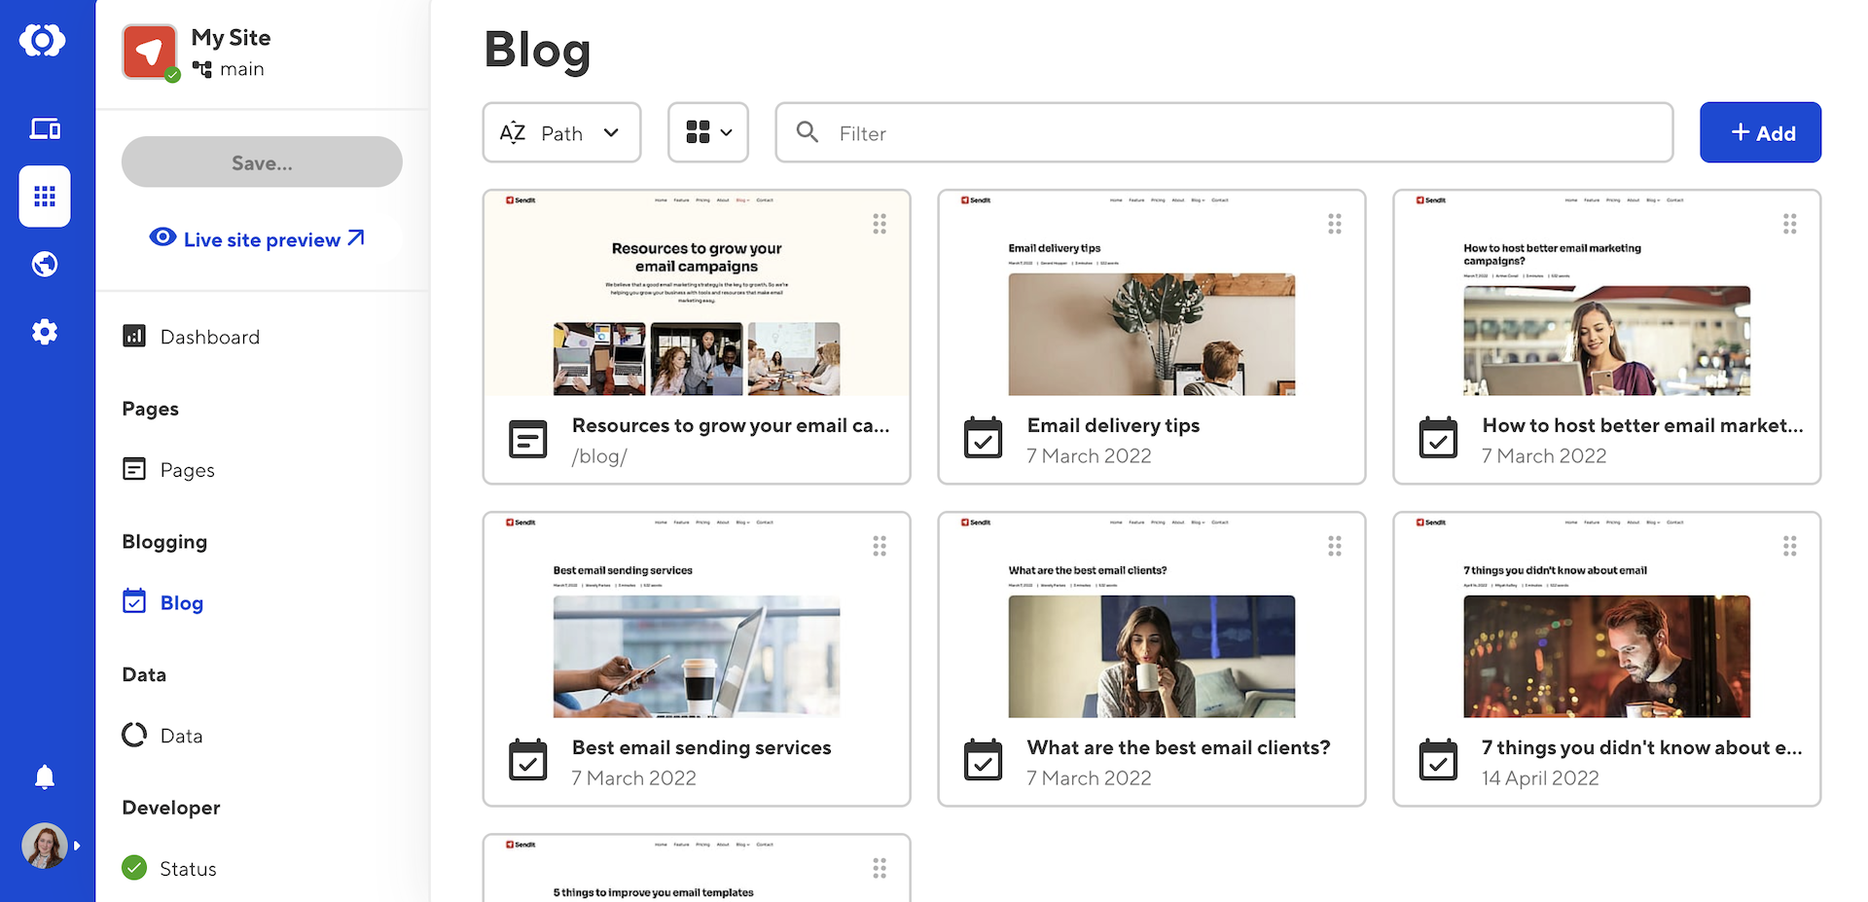This screenshot has height=902, width=1868.
Task: Open drag-handle menu on Best email sending services card
Action: click(x=879, y=546)
